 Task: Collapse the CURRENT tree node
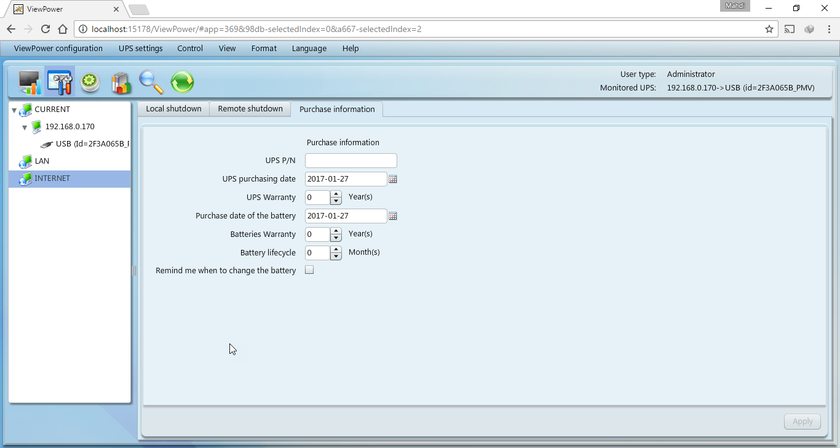point(14,110)
